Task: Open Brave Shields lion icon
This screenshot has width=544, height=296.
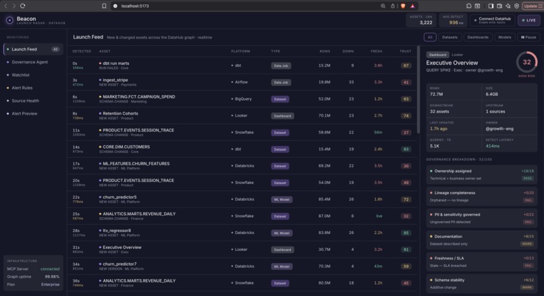Action: pos(403,6)
